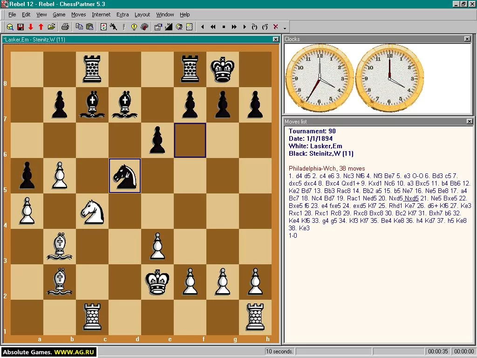The width and height of the screenshot is (477, 358).
Task: Click the underlined move Nxd5 in moves list
Action: (411, 198)
